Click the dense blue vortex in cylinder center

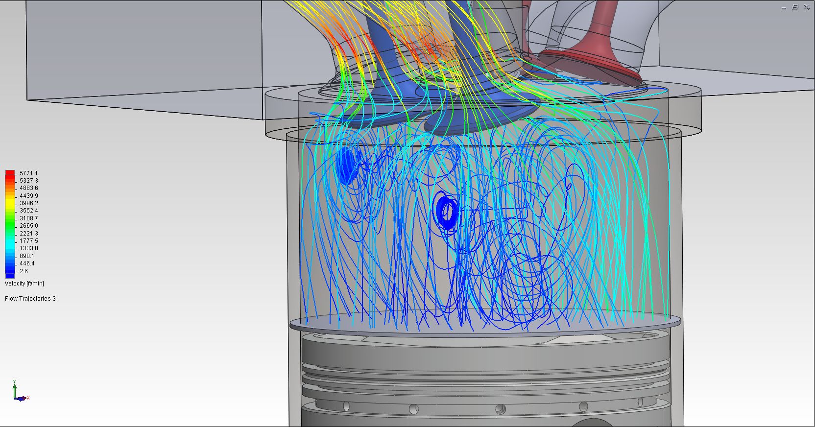[447, 211]
